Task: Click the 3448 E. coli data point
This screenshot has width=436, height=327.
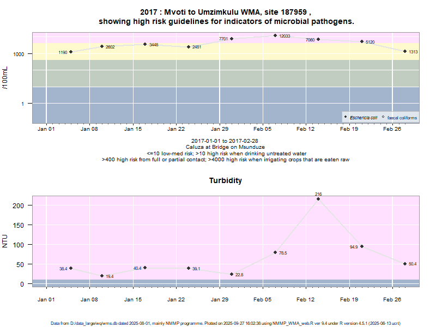Action: [x=145, y=44]
